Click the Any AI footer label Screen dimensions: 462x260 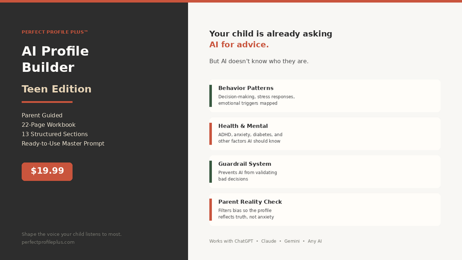click(x=315, y=241)
